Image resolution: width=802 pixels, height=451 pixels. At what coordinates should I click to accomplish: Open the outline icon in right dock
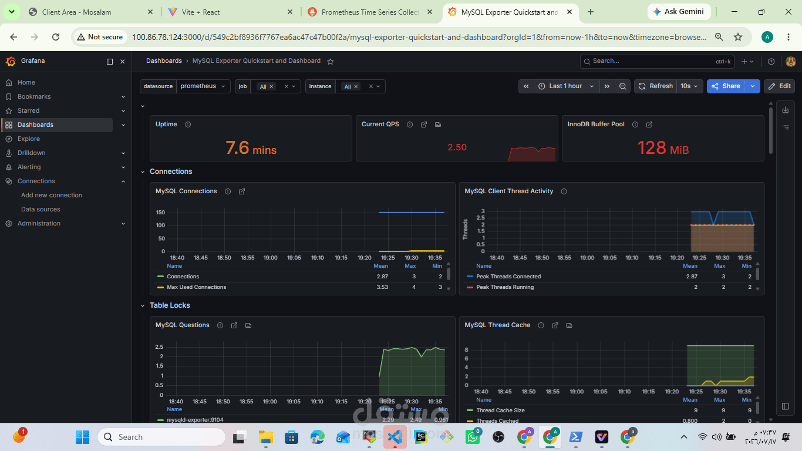(786, 127)
